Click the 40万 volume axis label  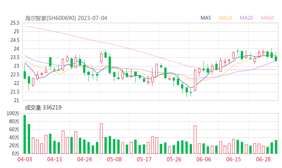14,137
